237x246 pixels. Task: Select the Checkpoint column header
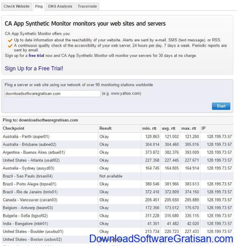tap(14, 128)
